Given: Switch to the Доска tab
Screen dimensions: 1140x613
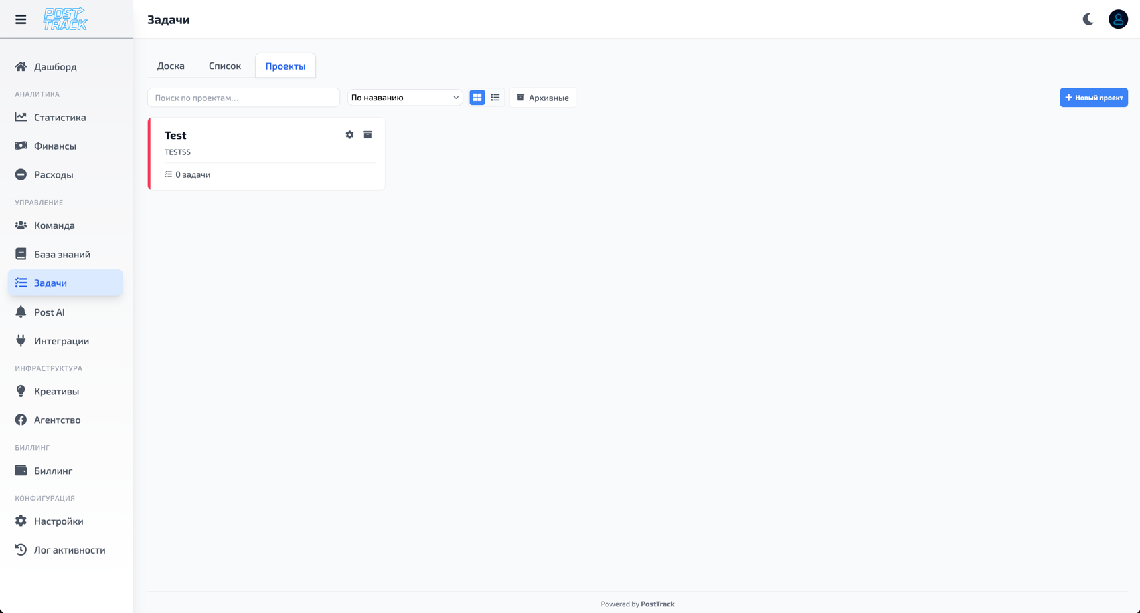Looking at the screenshot, I should click(x=171, y=65).
